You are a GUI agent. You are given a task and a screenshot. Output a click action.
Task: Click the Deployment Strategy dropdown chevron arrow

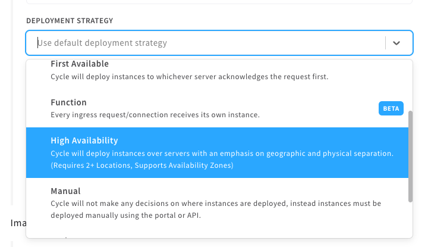[396, 43]
